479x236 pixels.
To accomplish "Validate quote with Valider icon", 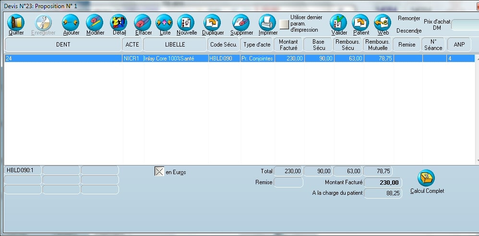I will point(339,23).
